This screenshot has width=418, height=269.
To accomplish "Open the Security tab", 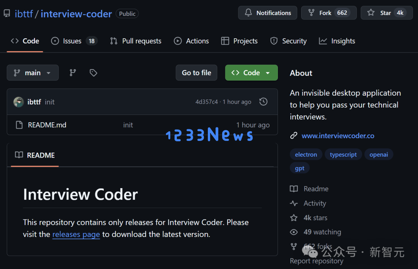I will [288, 41].
